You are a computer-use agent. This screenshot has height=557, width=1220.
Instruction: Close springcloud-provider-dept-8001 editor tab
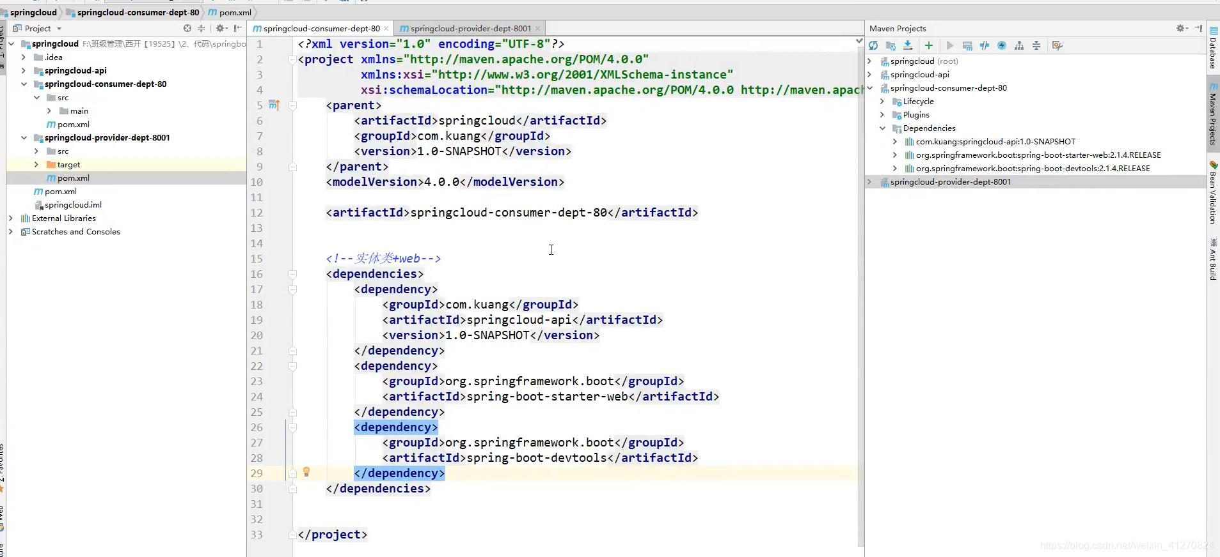pyautogui.click(x=537, y=29)
